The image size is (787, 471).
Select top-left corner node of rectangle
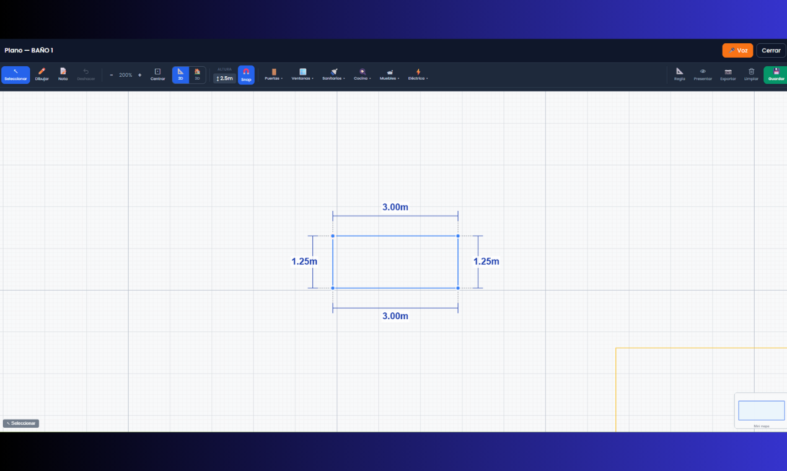[333, 236]
